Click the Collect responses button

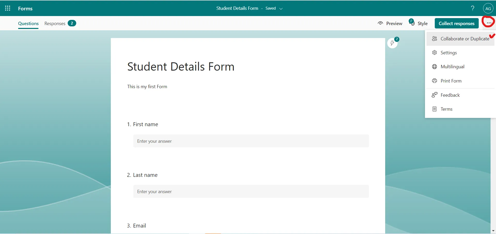(x=456, y=23)
